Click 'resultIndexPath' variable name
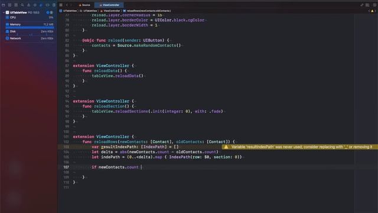 point(119,147)
